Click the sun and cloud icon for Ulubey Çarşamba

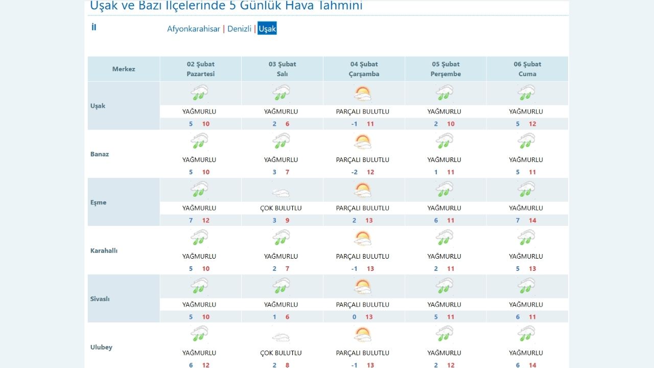coord(363,334)
